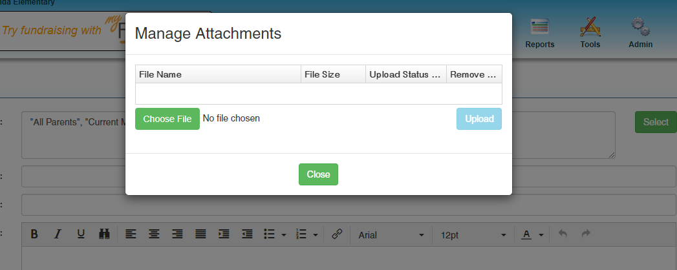Go to the Admin settings
The height and width of the screenshot is (270, 677).
pyautogui.click(x=640, y=34)
